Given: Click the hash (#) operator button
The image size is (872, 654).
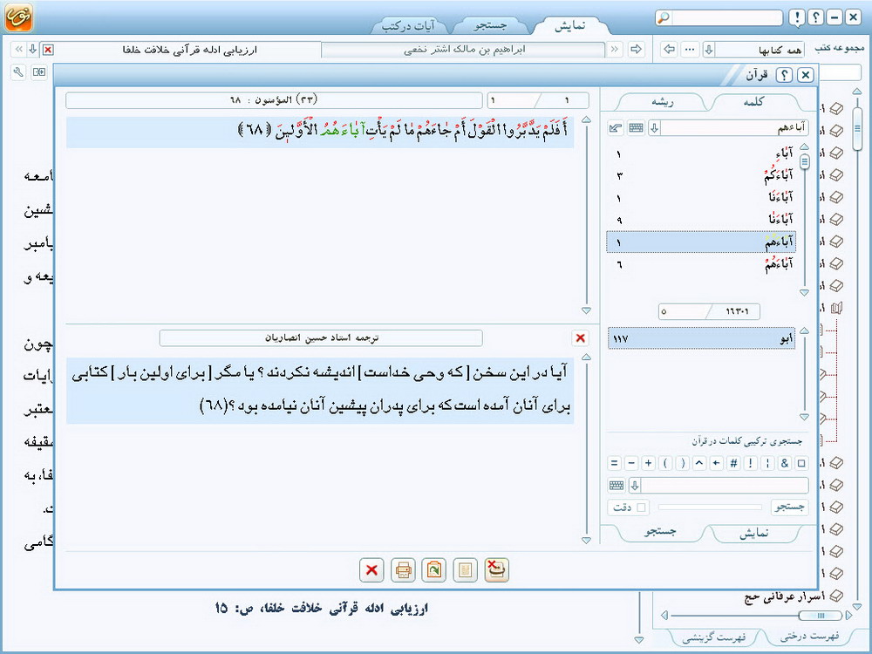Looking at the screenshot, I should (x=732, y=463).
